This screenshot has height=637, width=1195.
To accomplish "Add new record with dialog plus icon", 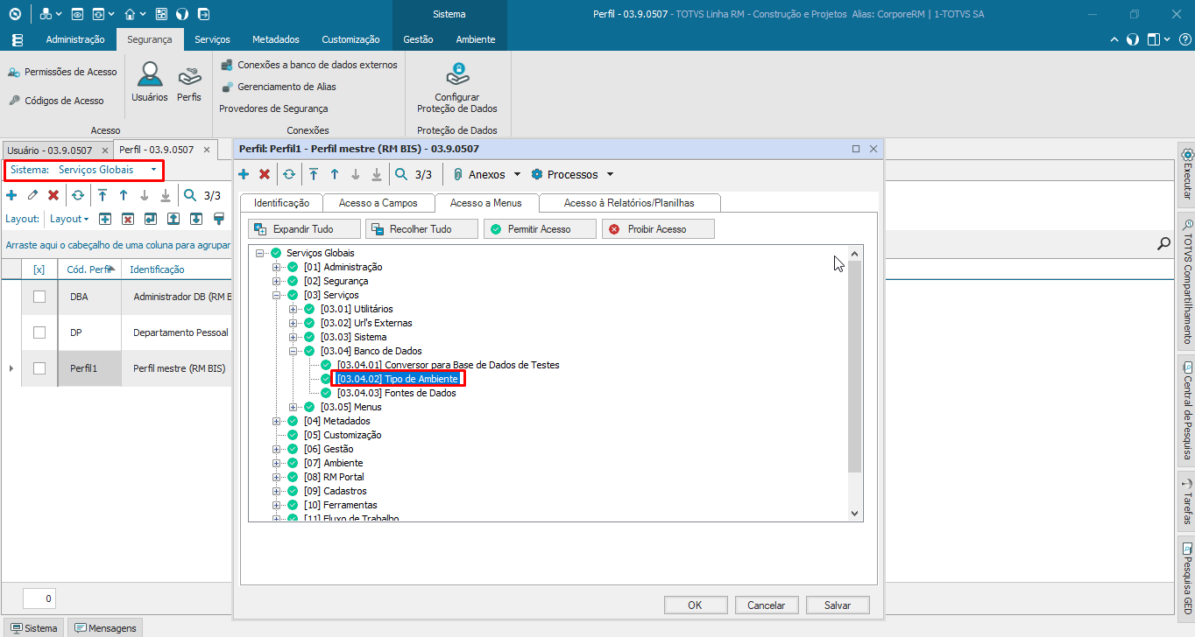I will pos(244,174).
